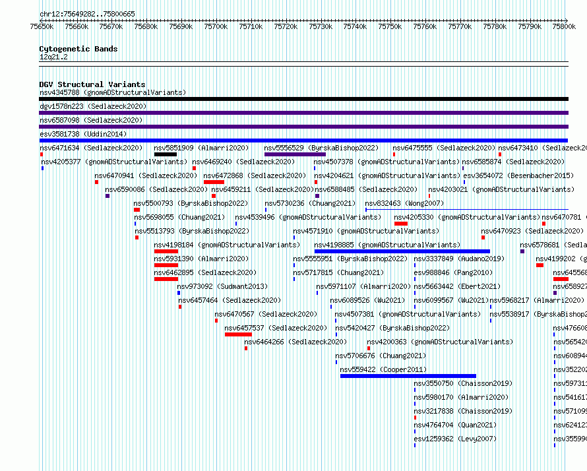Click esv988846 (Pang2010) label
The width and height of the screenshot is (587, 471).
453,272
